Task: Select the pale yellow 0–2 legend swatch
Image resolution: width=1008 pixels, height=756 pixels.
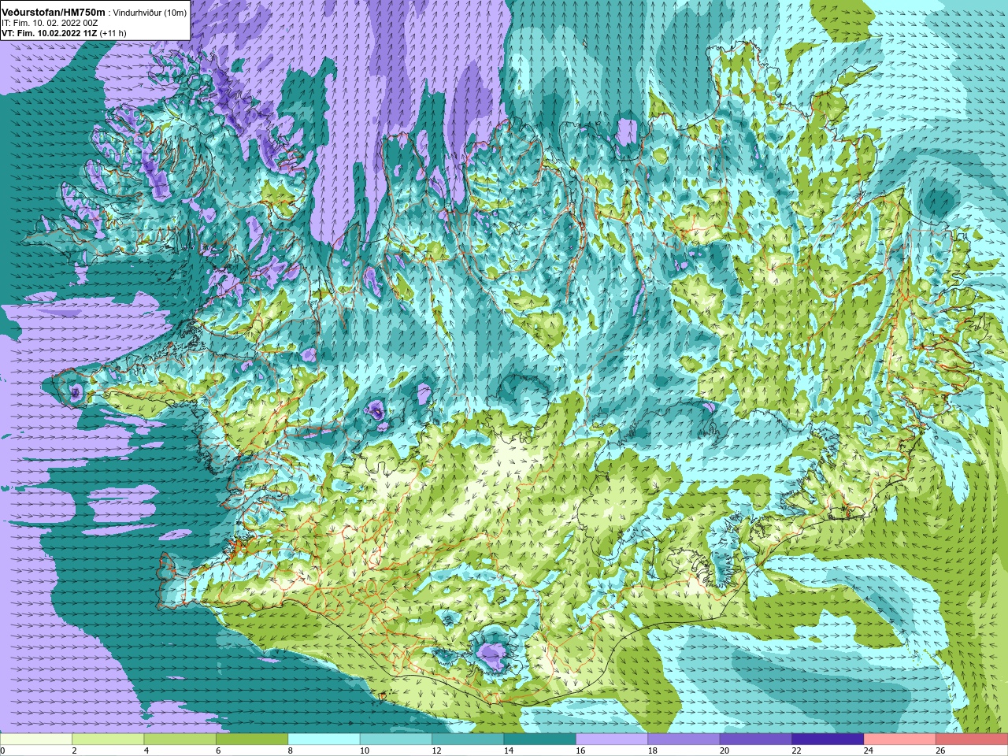Action: [x=36, y=739]
